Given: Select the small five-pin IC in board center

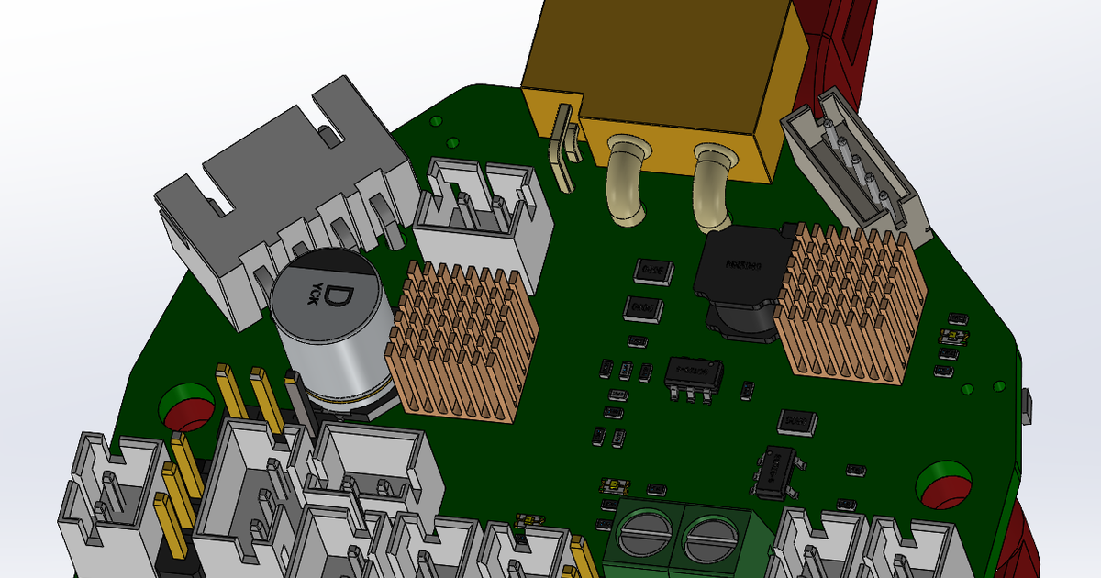Looking at the screenshot, I should click(x=692, y=377).
